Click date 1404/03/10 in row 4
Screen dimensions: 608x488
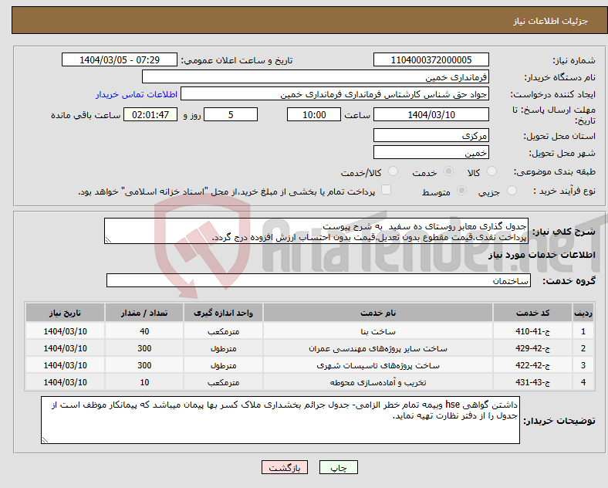point(65,382)
